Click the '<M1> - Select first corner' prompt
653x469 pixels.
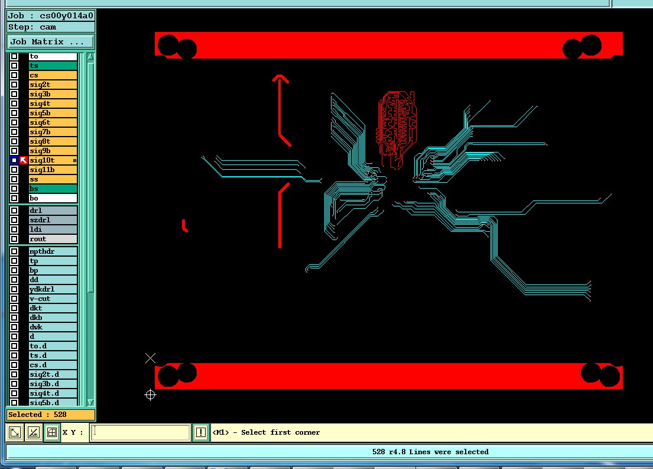click(x=266, y=432)
